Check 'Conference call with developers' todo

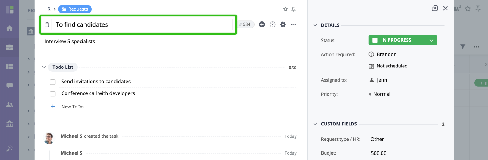pos(53,94)
